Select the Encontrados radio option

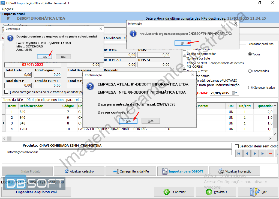point(250,71)
